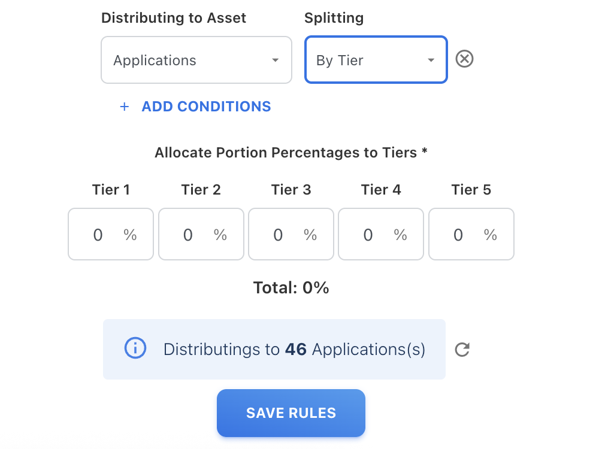Focus the Tier 1 percentage field
This screenshot has width=605, height=449.
pos(102,235)
